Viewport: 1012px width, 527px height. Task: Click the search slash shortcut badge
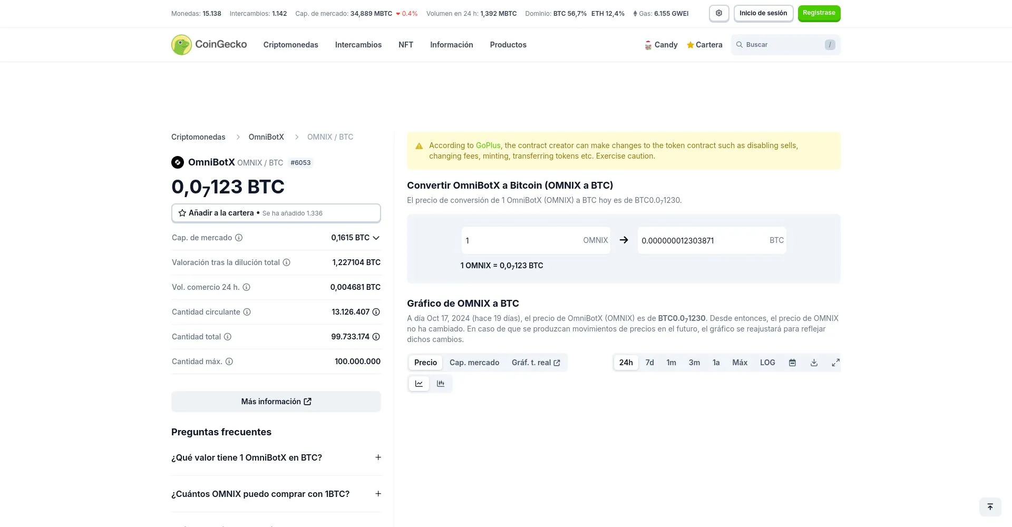830,45
